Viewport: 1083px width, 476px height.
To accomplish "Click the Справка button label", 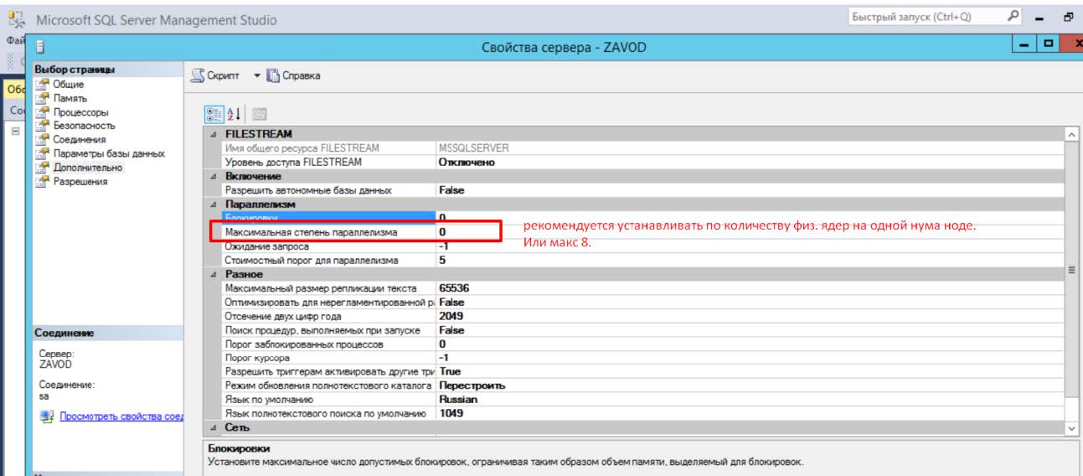I will tap(300, 76).
